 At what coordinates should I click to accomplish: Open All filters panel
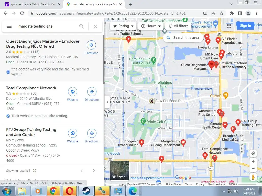point(178,26)
